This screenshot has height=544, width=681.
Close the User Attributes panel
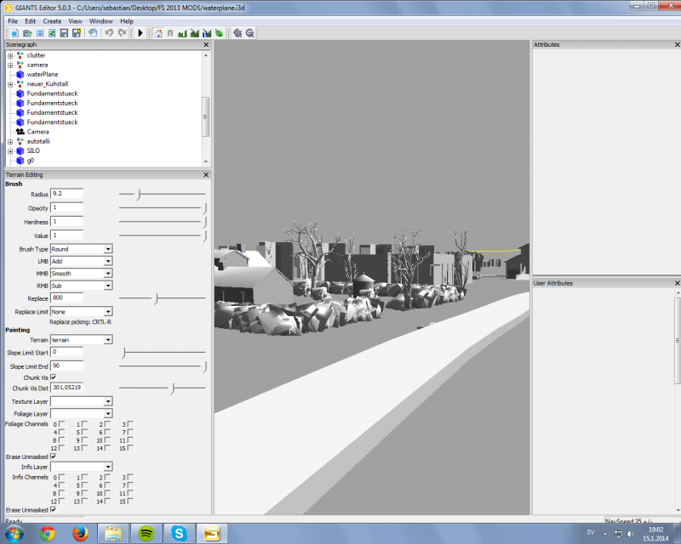point(677,283)
